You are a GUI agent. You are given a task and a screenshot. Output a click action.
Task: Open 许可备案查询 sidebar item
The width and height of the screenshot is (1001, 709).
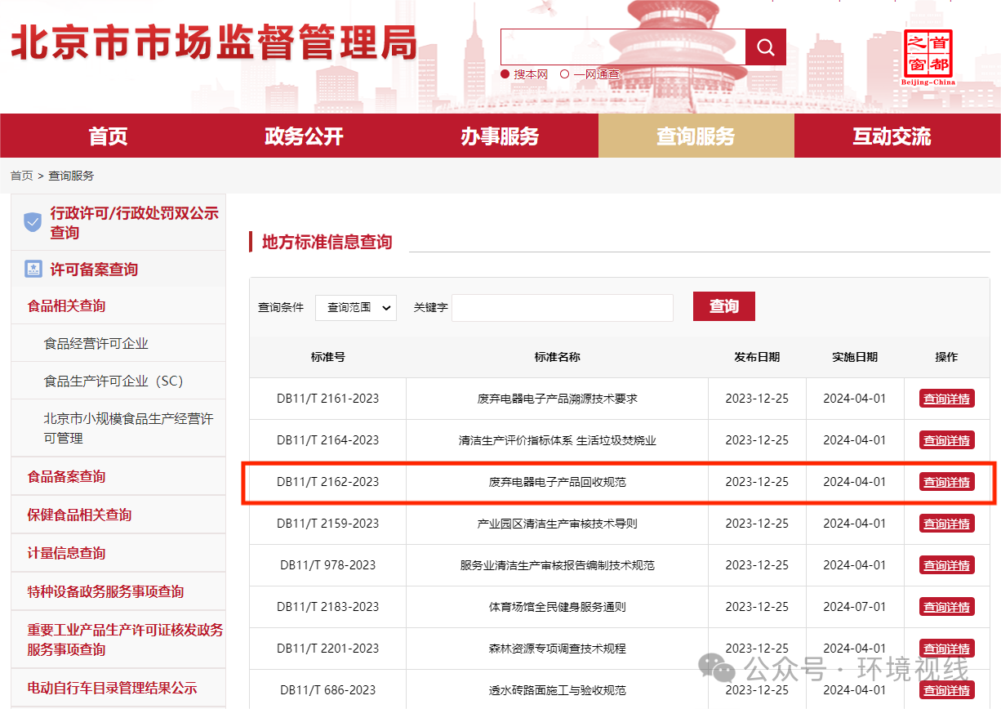94,269
